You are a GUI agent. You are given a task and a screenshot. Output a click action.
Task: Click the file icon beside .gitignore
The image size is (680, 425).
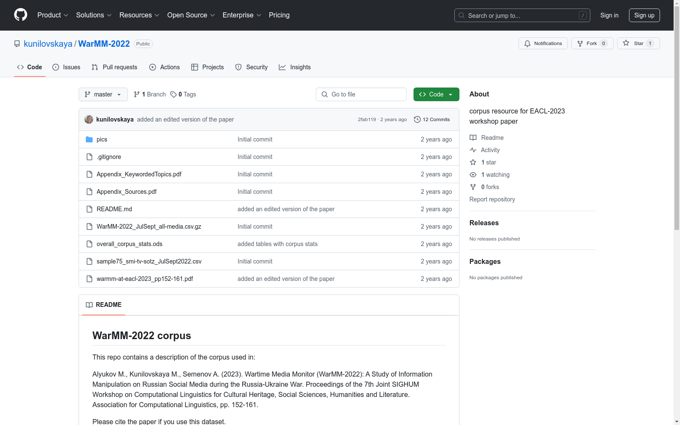89,157
